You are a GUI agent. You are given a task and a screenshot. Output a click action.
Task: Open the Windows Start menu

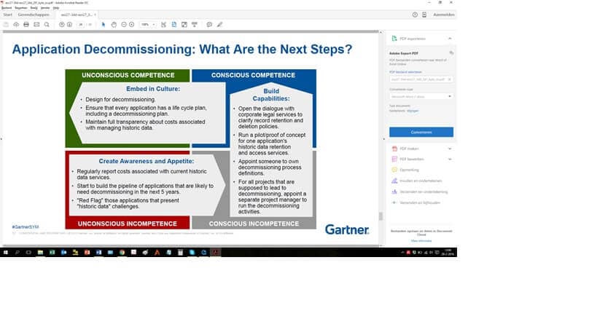[x=6, y=252]
